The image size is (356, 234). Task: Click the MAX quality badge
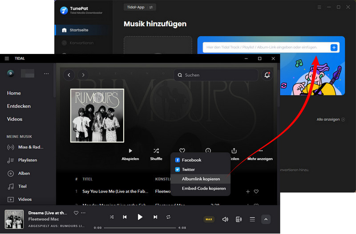pos(209,219)
